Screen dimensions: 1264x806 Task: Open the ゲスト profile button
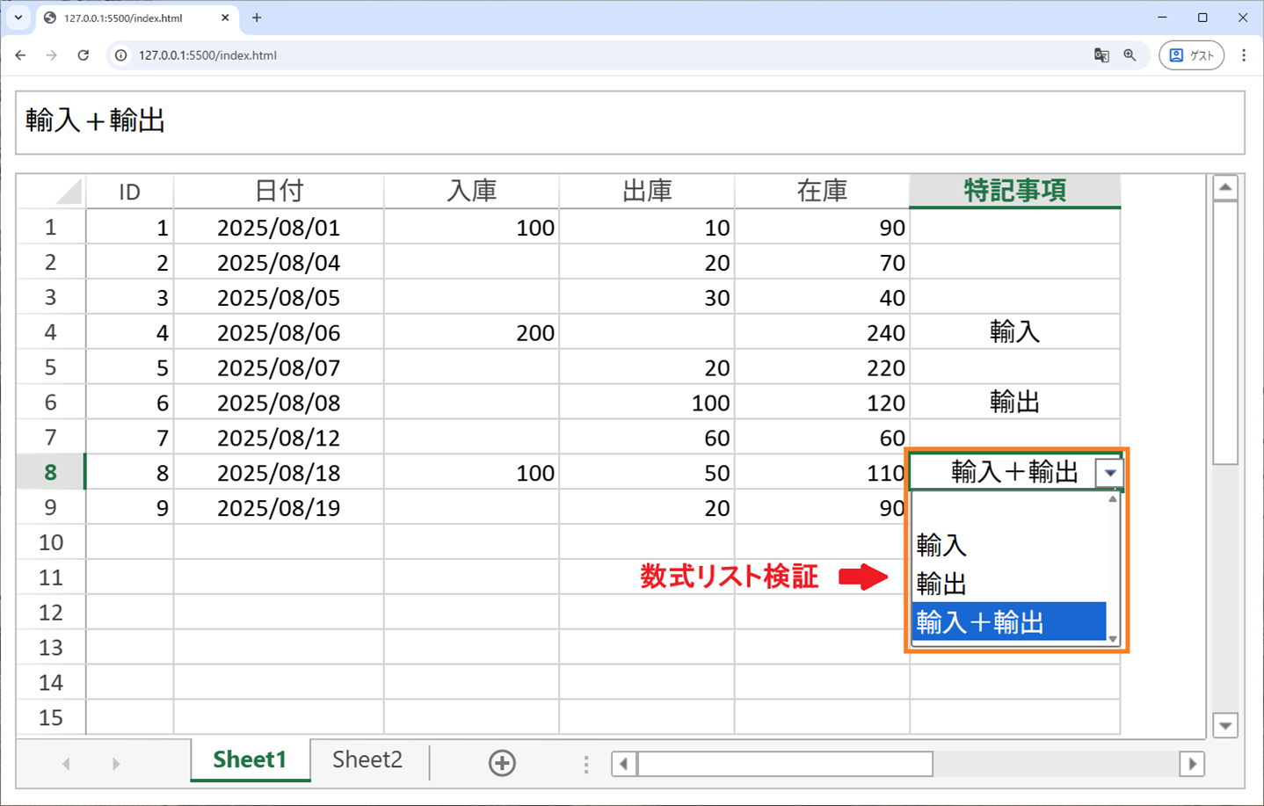1191,54
